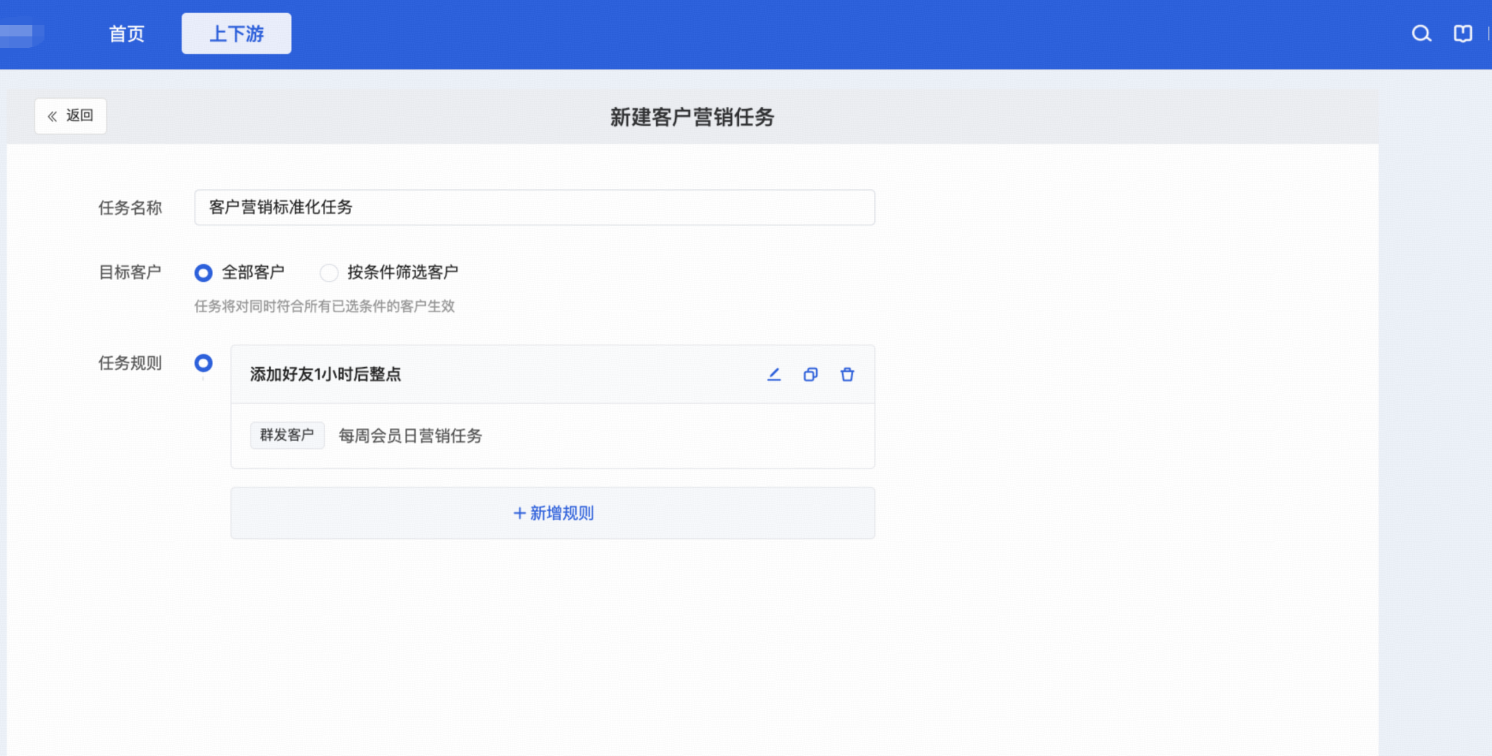Select 全部客户 radio option
The height and width of the screenshot is (756, 1492).
(203, 272)
